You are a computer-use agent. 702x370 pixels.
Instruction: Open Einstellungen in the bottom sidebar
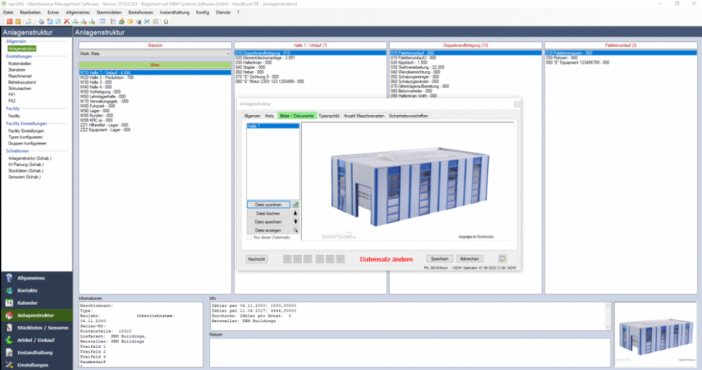[32, 365]
